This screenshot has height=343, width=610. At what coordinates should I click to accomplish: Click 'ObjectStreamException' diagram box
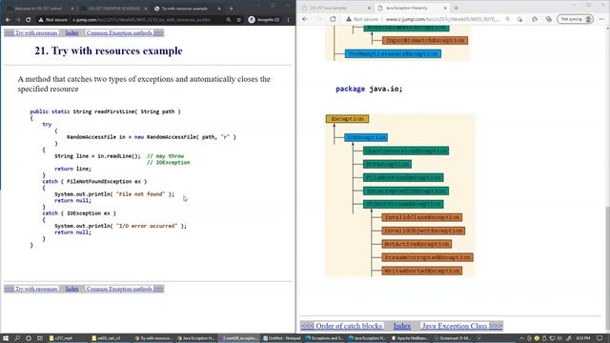tap(403, 204)
